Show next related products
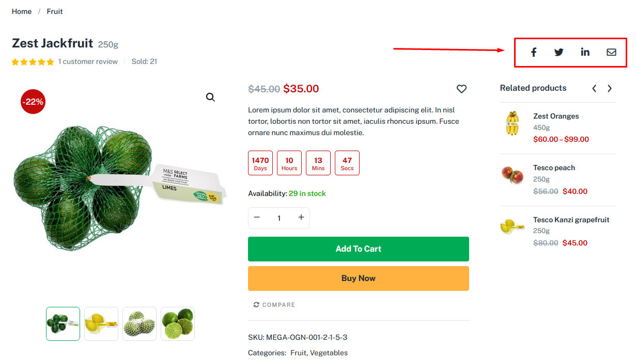This screenshot has height=362, width=636. (610, 89)
